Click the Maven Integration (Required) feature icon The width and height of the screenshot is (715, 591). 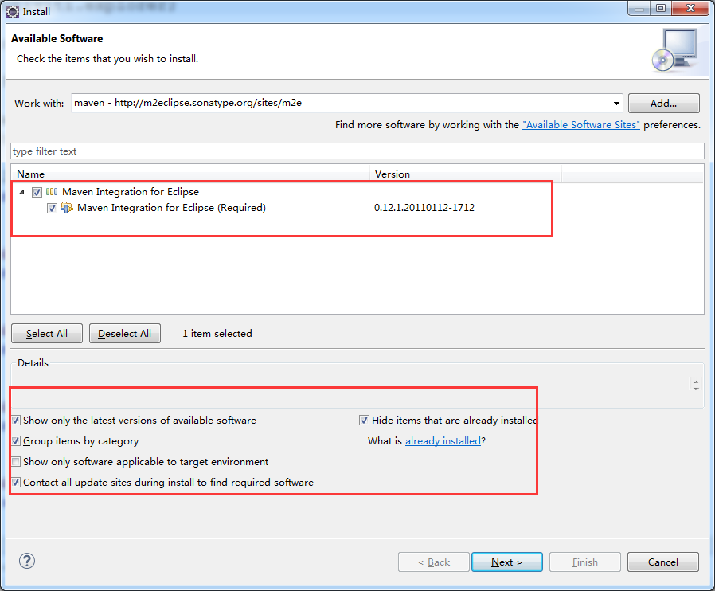point(67,208)
